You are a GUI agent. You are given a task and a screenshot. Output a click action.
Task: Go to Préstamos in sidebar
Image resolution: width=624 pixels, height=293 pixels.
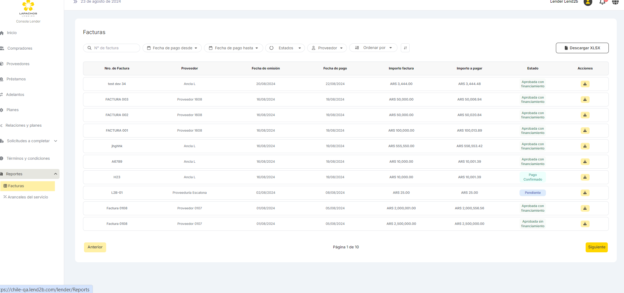click(x=16, y=79)
